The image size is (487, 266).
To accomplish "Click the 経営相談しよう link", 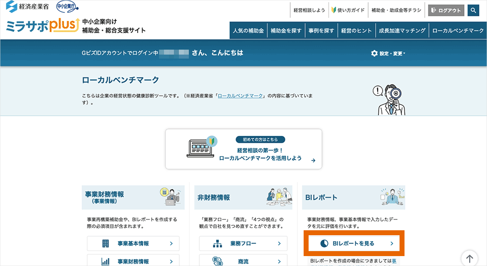I will (309, 10).
